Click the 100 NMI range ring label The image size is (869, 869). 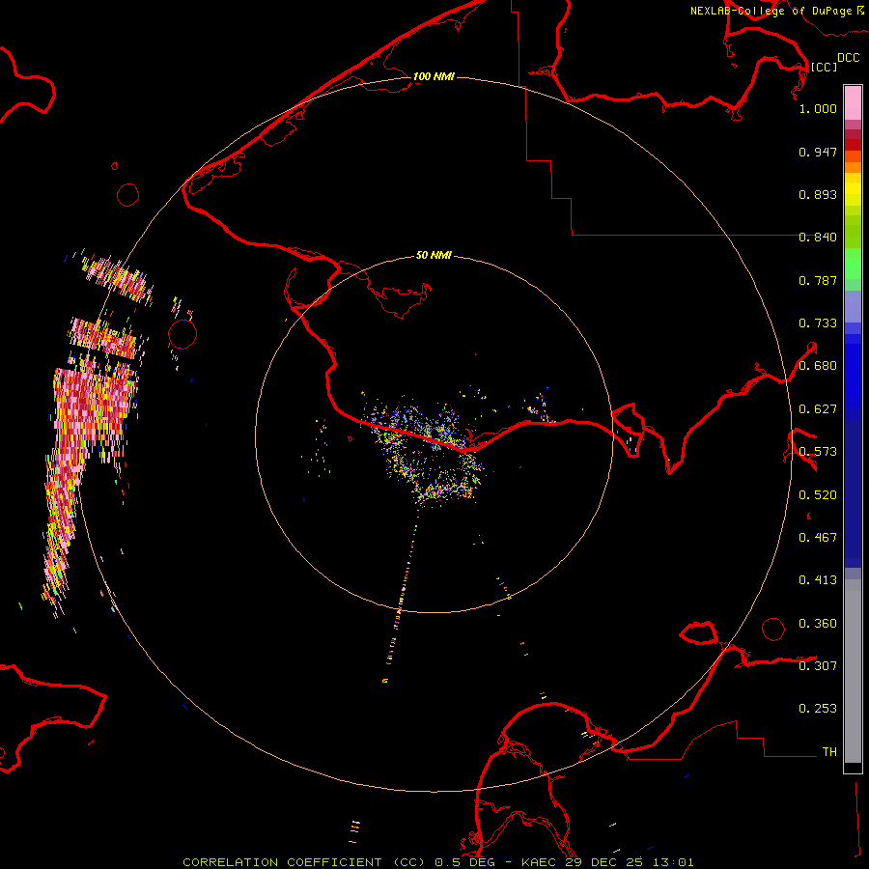(x=434, y=76)
